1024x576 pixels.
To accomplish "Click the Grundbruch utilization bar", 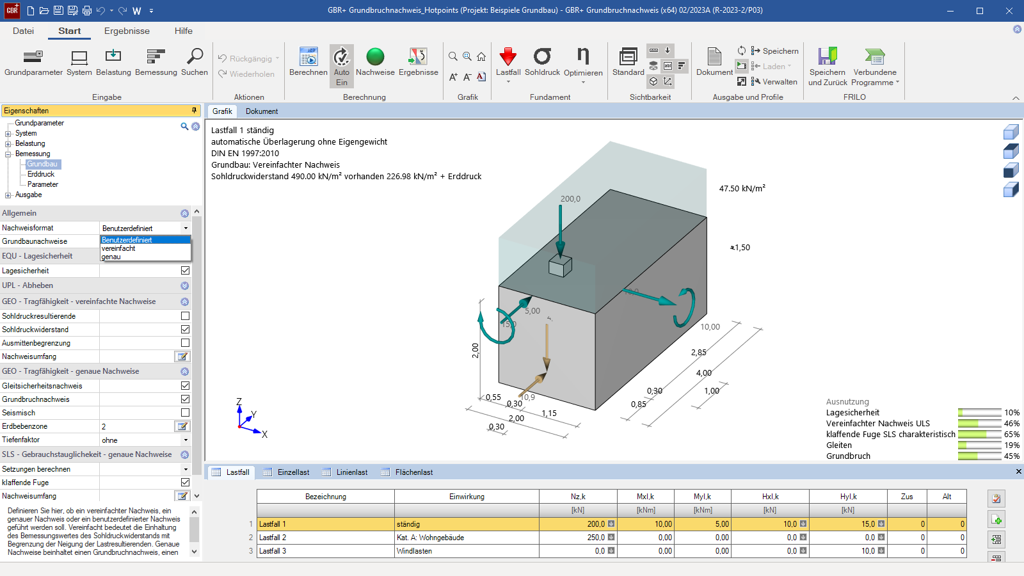I will pos(979,456).
